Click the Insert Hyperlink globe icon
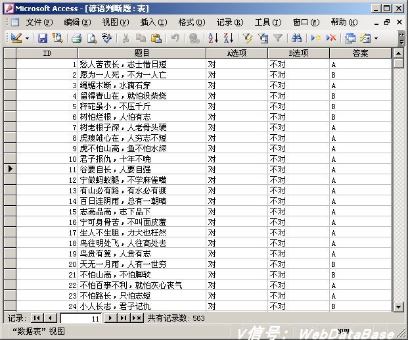The height and width of the screenshot is (340, 408). [x=194, y=38]
